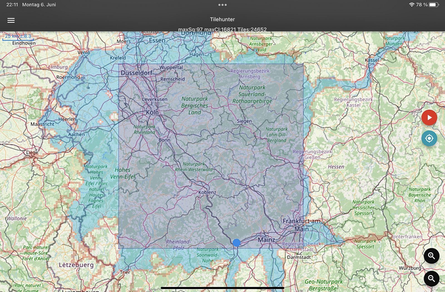This screenshot has height=292, width=445.
Task: Zoom in with the magnifier plus button
Action: [x=431, y=256]
